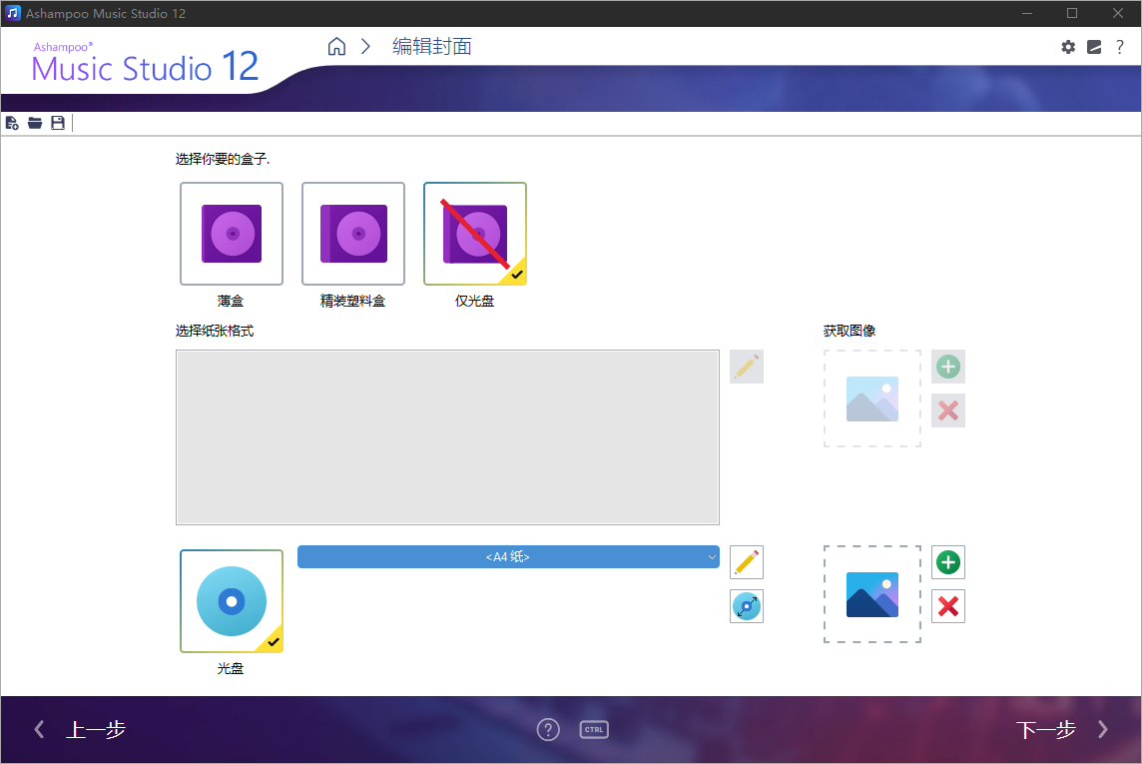Viewport: 1142px width, 764px height.
Task: Save the current cover design
Action: pyautogui.click(x=58, y=122)
